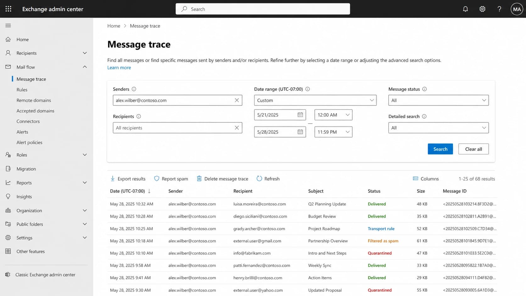Viewport: 526px width, 296px height.
Task: Expand the Reports nav section chevron
Action: (85, 182)
